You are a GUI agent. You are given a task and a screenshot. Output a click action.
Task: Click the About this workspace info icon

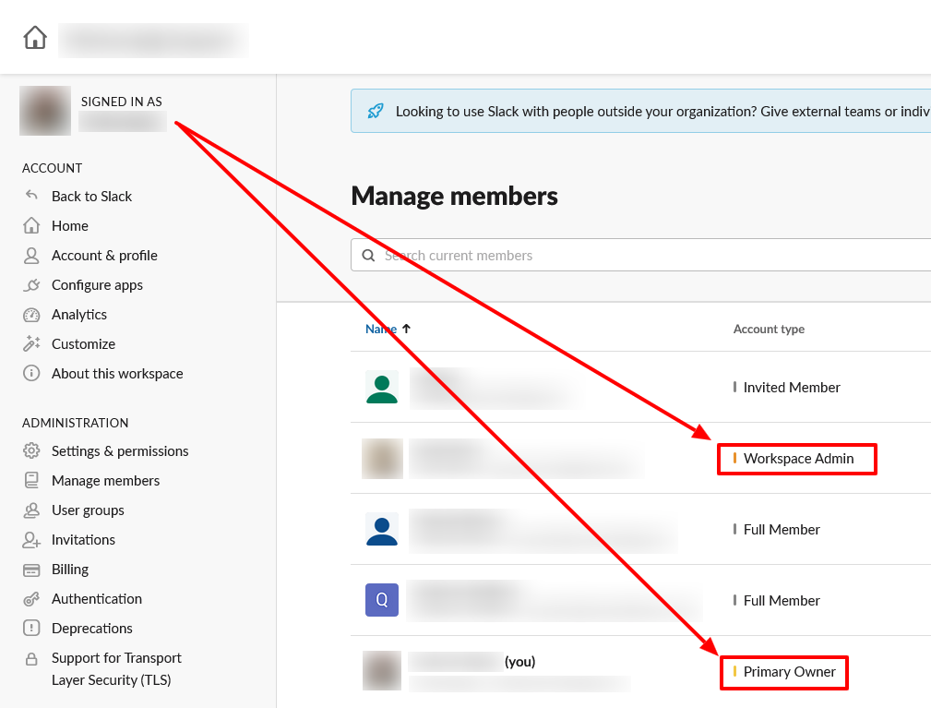[x=31, y=373]
